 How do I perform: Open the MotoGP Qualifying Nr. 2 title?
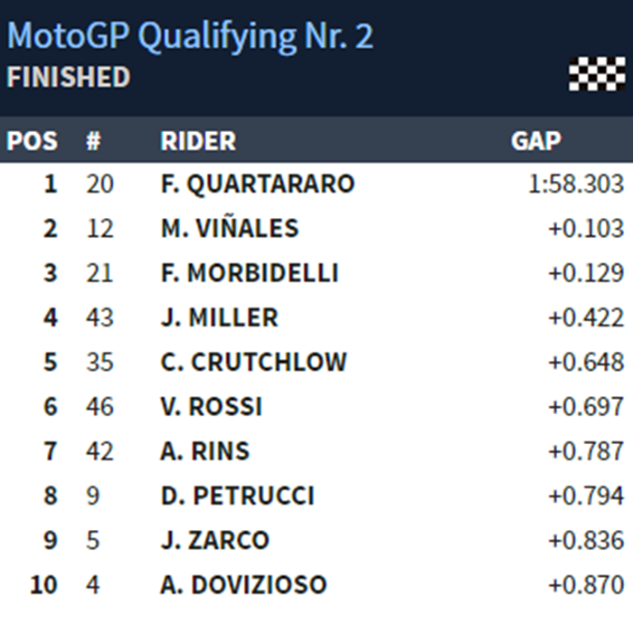point(190,36)
